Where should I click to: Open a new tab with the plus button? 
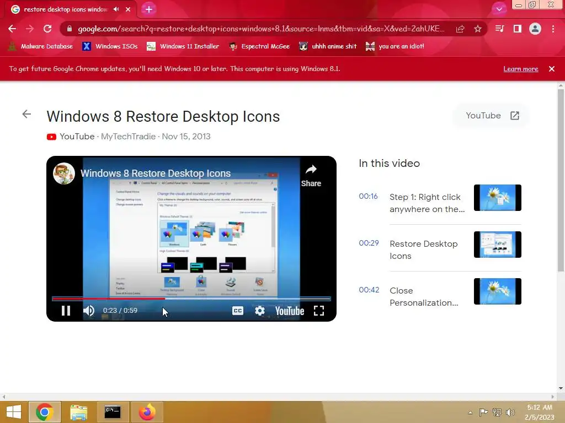click(x=149, y=9)
